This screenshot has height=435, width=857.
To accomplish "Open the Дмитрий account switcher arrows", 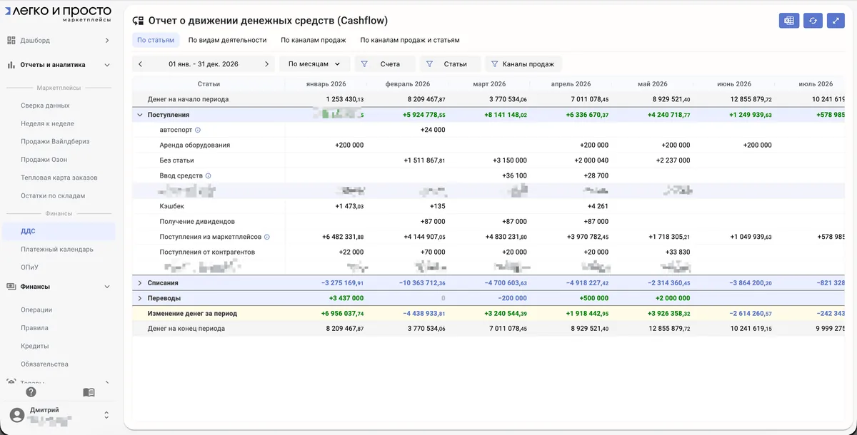I will (x=106, y=414).
